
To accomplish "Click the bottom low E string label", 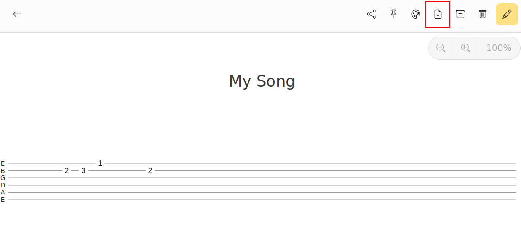I will (3, 200).
